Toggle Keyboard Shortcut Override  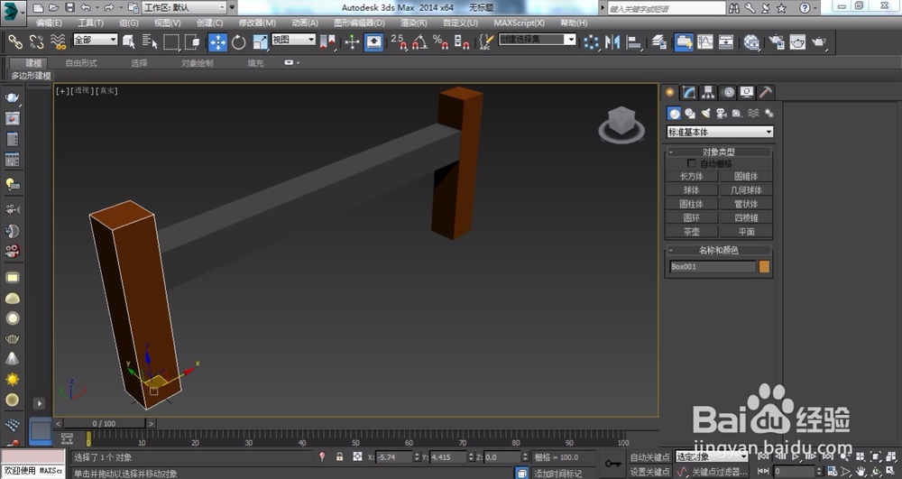374,41
